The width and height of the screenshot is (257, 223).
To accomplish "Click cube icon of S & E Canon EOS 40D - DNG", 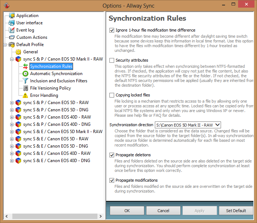I will click(18, 161).
